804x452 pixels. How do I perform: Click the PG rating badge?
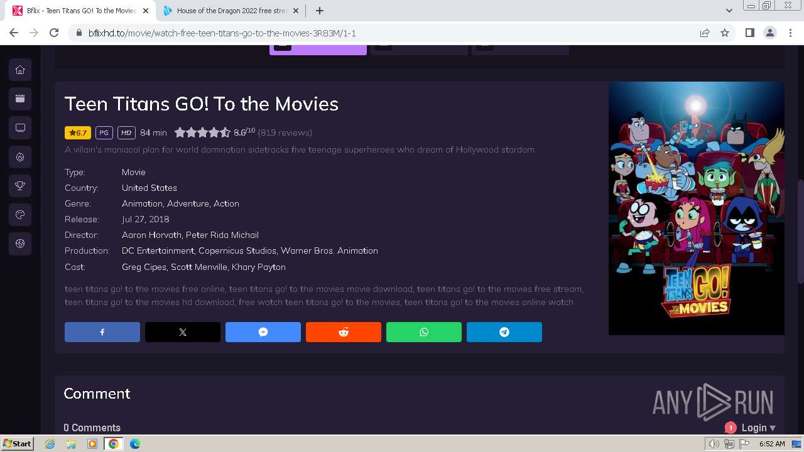click(x=104, y=133)
